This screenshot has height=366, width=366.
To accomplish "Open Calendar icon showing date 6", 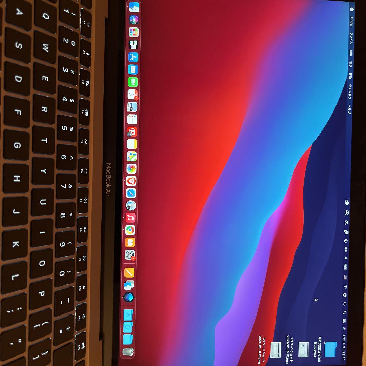I will pyautogui.click(x=133, y=94).
